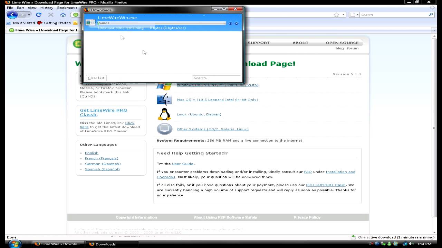Open Get LimeWire PRO Classic link
The height and width of the screenshot is (248, 442).
tap(104, 112)
